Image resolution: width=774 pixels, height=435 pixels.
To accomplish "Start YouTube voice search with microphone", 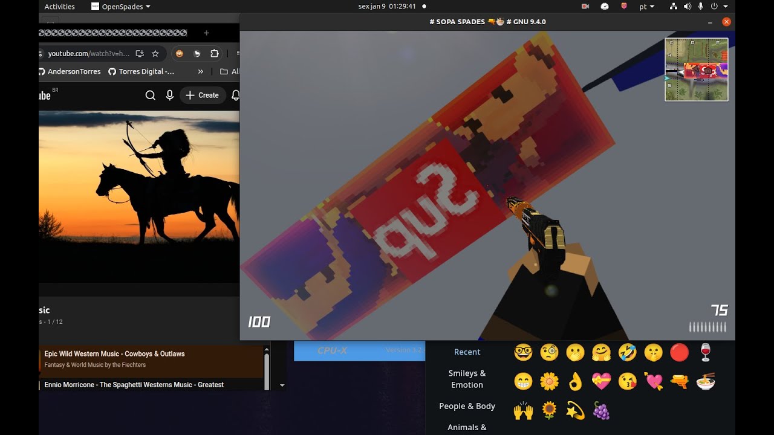I will click(x=170, y=95).
